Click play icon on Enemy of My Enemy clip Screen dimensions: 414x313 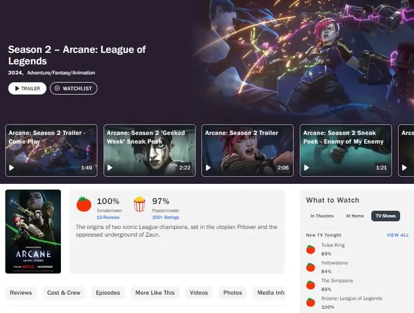(306, 167)
